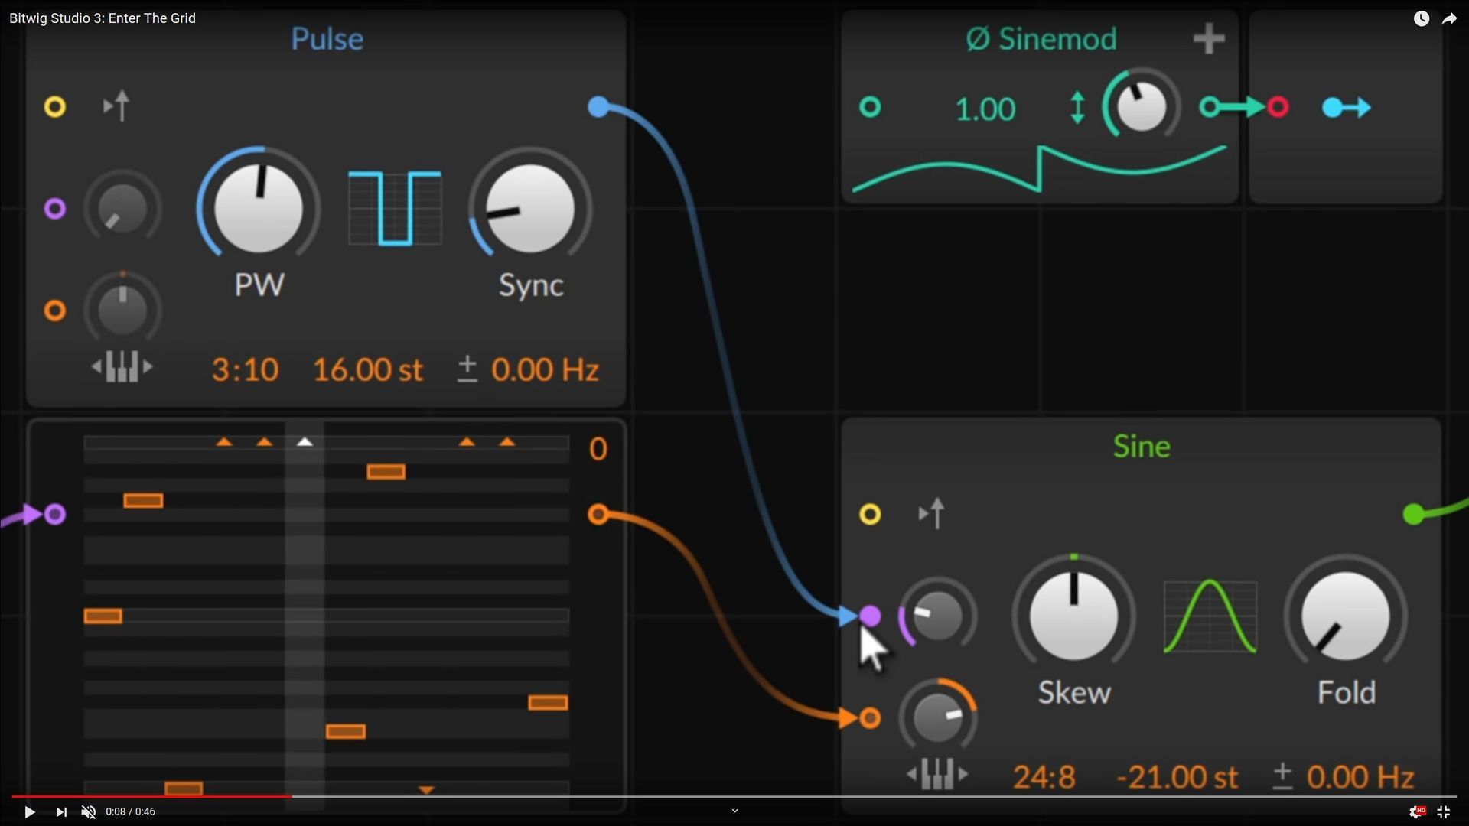Click the Sine waveform shape display
This screenshot has width=1469, height=826.
tap(1210, 616)
